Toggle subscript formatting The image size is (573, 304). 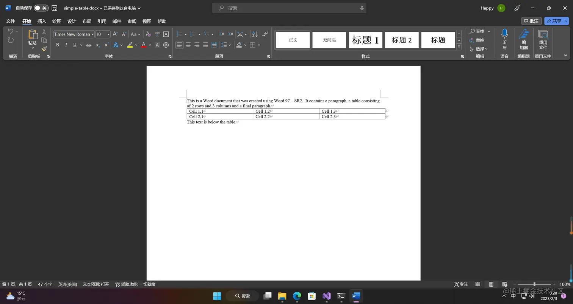(x=98, y=45)
